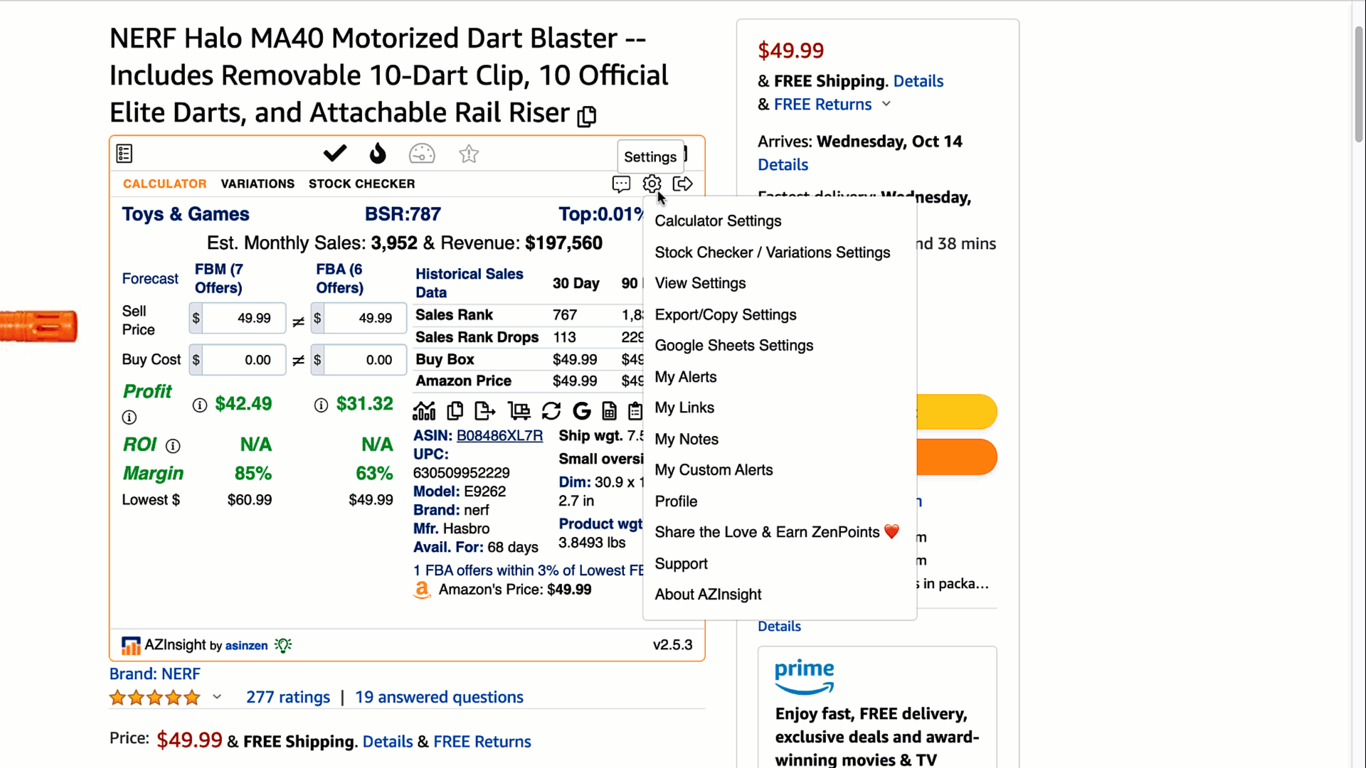
Task: Click the flame hot-product icon
Action: [x=378, y=154]
